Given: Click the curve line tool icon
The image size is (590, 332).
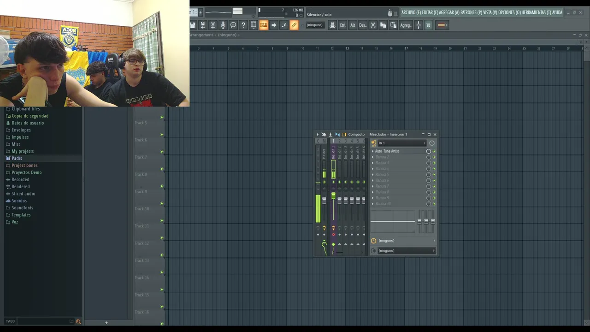Looking at the screenshot, I should [284, 25].
